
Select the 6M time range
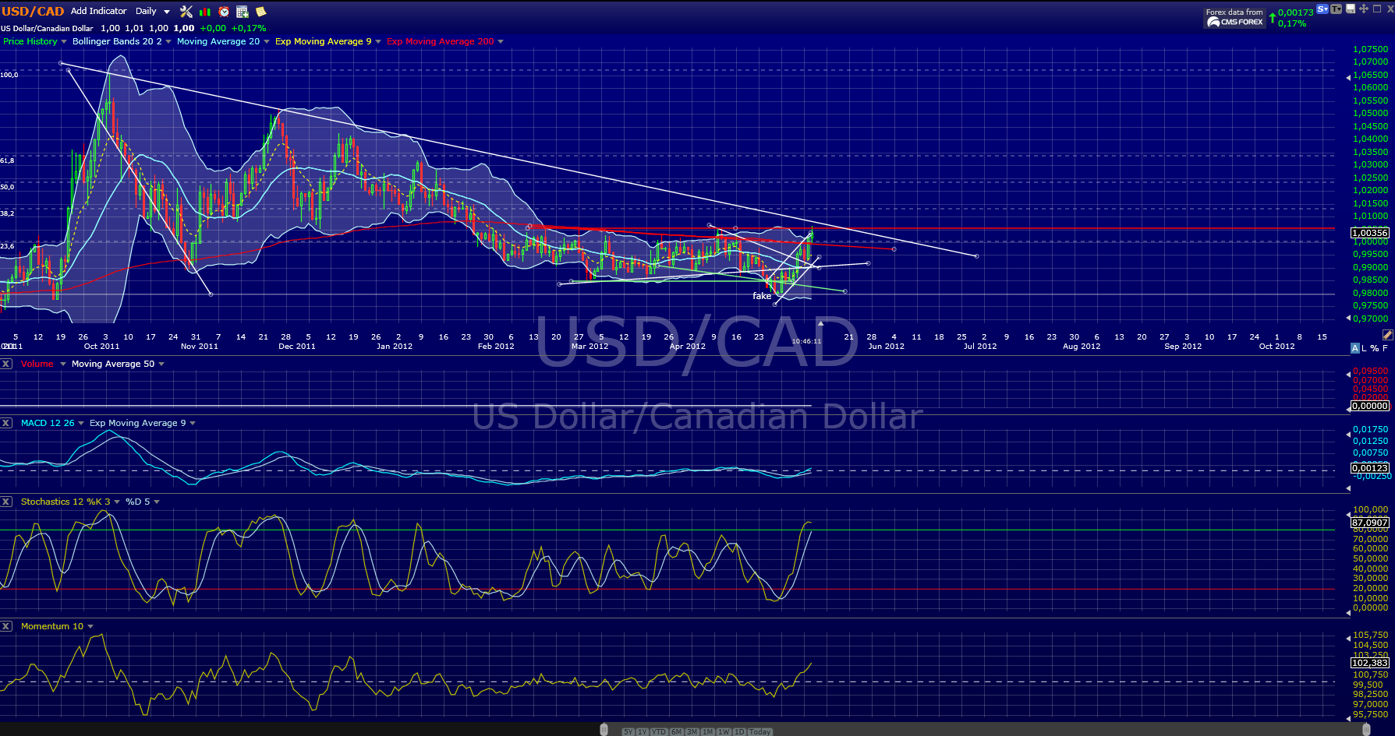[677, 732]
